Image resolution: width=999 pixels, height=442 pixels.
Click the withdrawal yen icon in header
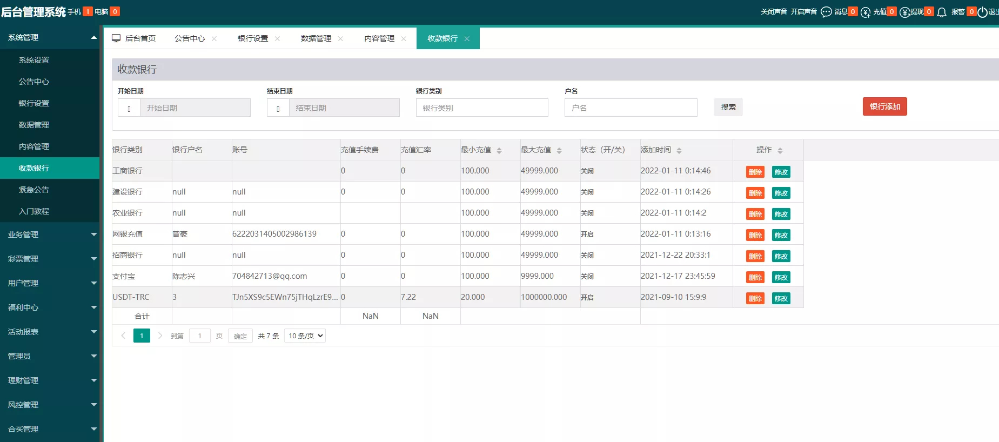(x=905, y=12)
